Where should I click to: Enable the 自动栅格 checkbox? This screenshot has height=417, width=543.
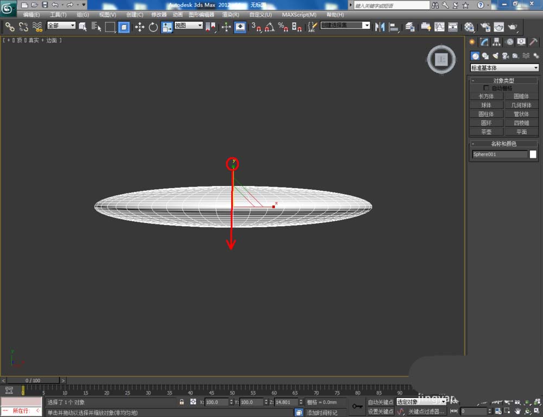pyautogui.click(x=486, y=88)
